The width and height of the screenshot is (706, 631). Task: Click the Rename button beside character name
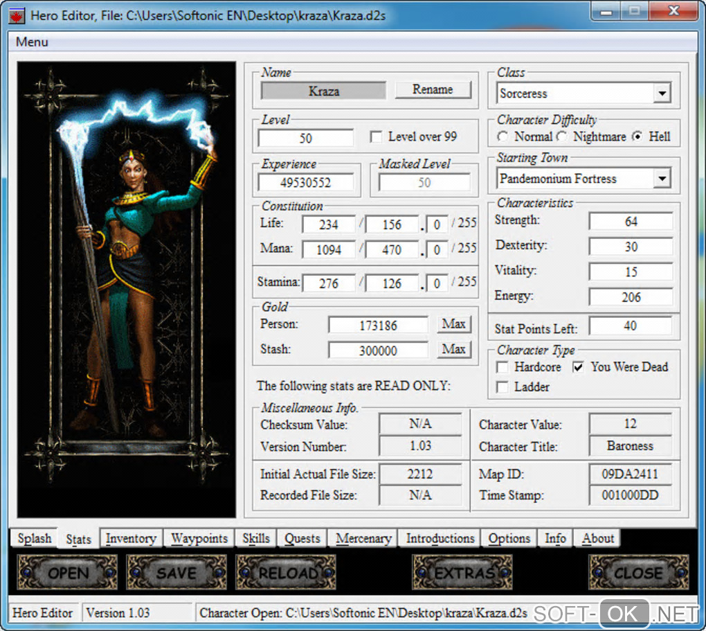pyautogui.click(x=433, y=89)
